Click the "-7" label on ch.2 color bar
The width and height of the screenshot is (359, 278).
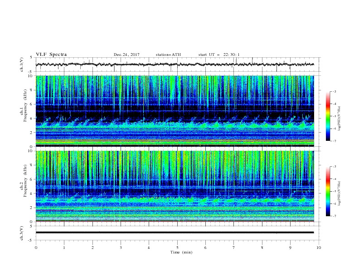(x=334, y=216)
